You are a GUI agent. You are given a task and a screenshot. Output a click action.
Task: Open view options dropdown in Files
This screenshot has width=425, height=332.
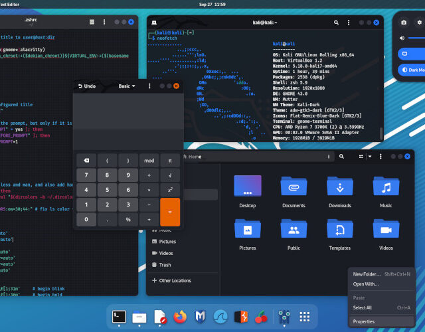point(370,157)
